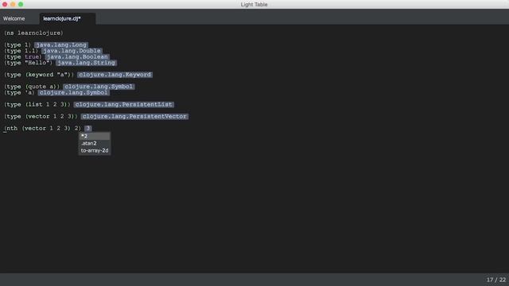This screenshot has width=509, height=286.
Task: Click the clojure.lang.PersistentVector inline result
Action: [x=134, y=117]
